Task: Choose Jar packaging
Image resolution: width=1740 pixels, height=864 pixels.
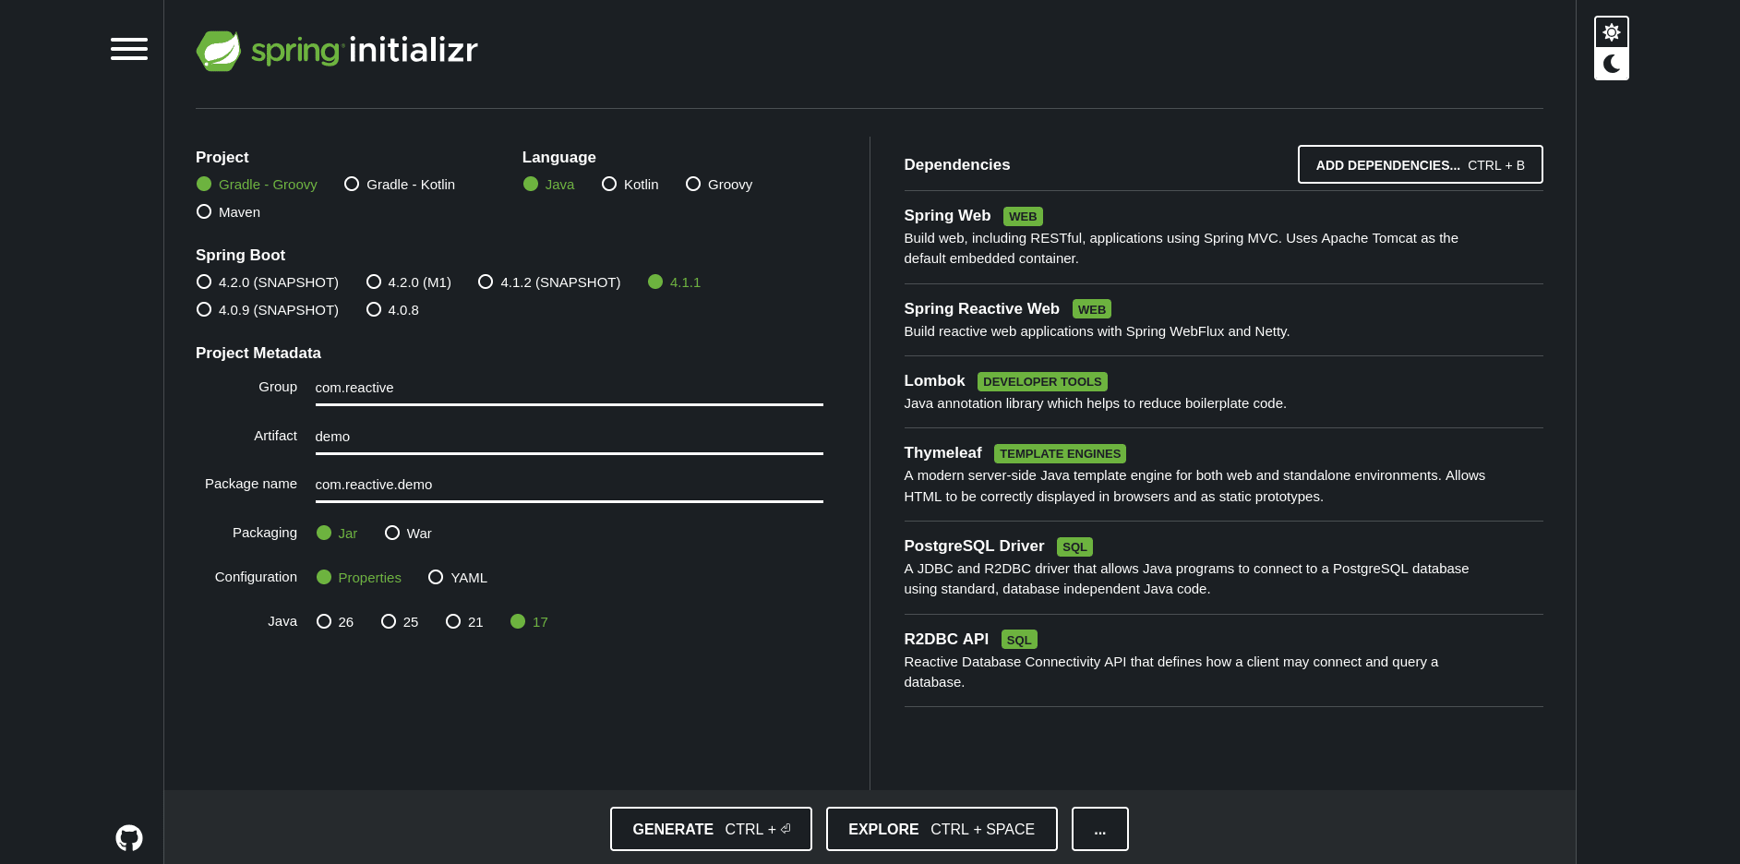Action: pyautogui.click(x=337, y=534)
